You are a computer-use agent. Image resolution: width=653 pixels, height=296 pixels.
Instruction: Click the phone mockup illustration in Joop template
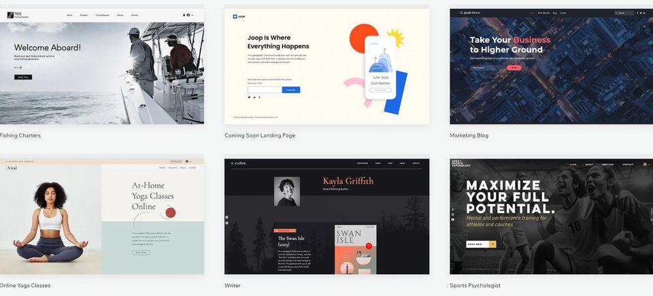[x=380, y=68]
